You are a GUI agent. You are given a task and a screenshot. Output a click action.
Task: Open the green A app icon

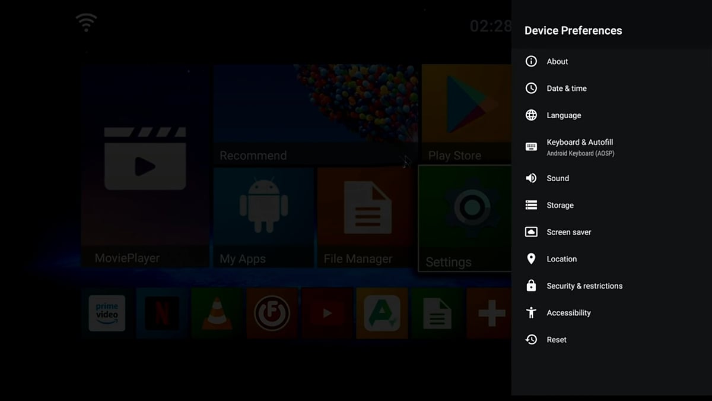(x=382, y=312)
